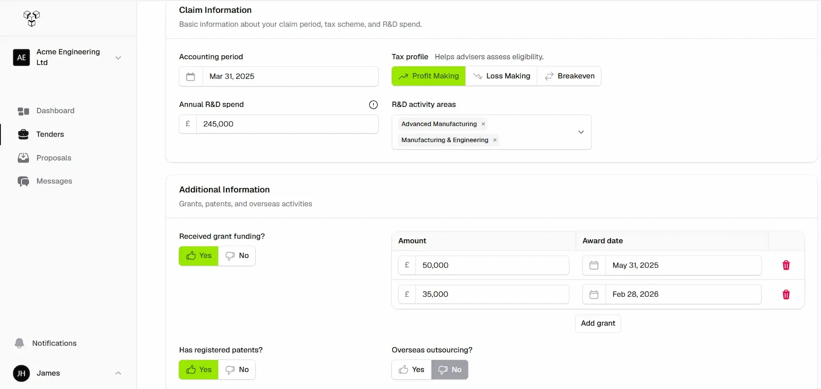This screenshot has height=389, width=821.
Task: Open the Feb 28, 2026 award date picker
Action: 672,294
